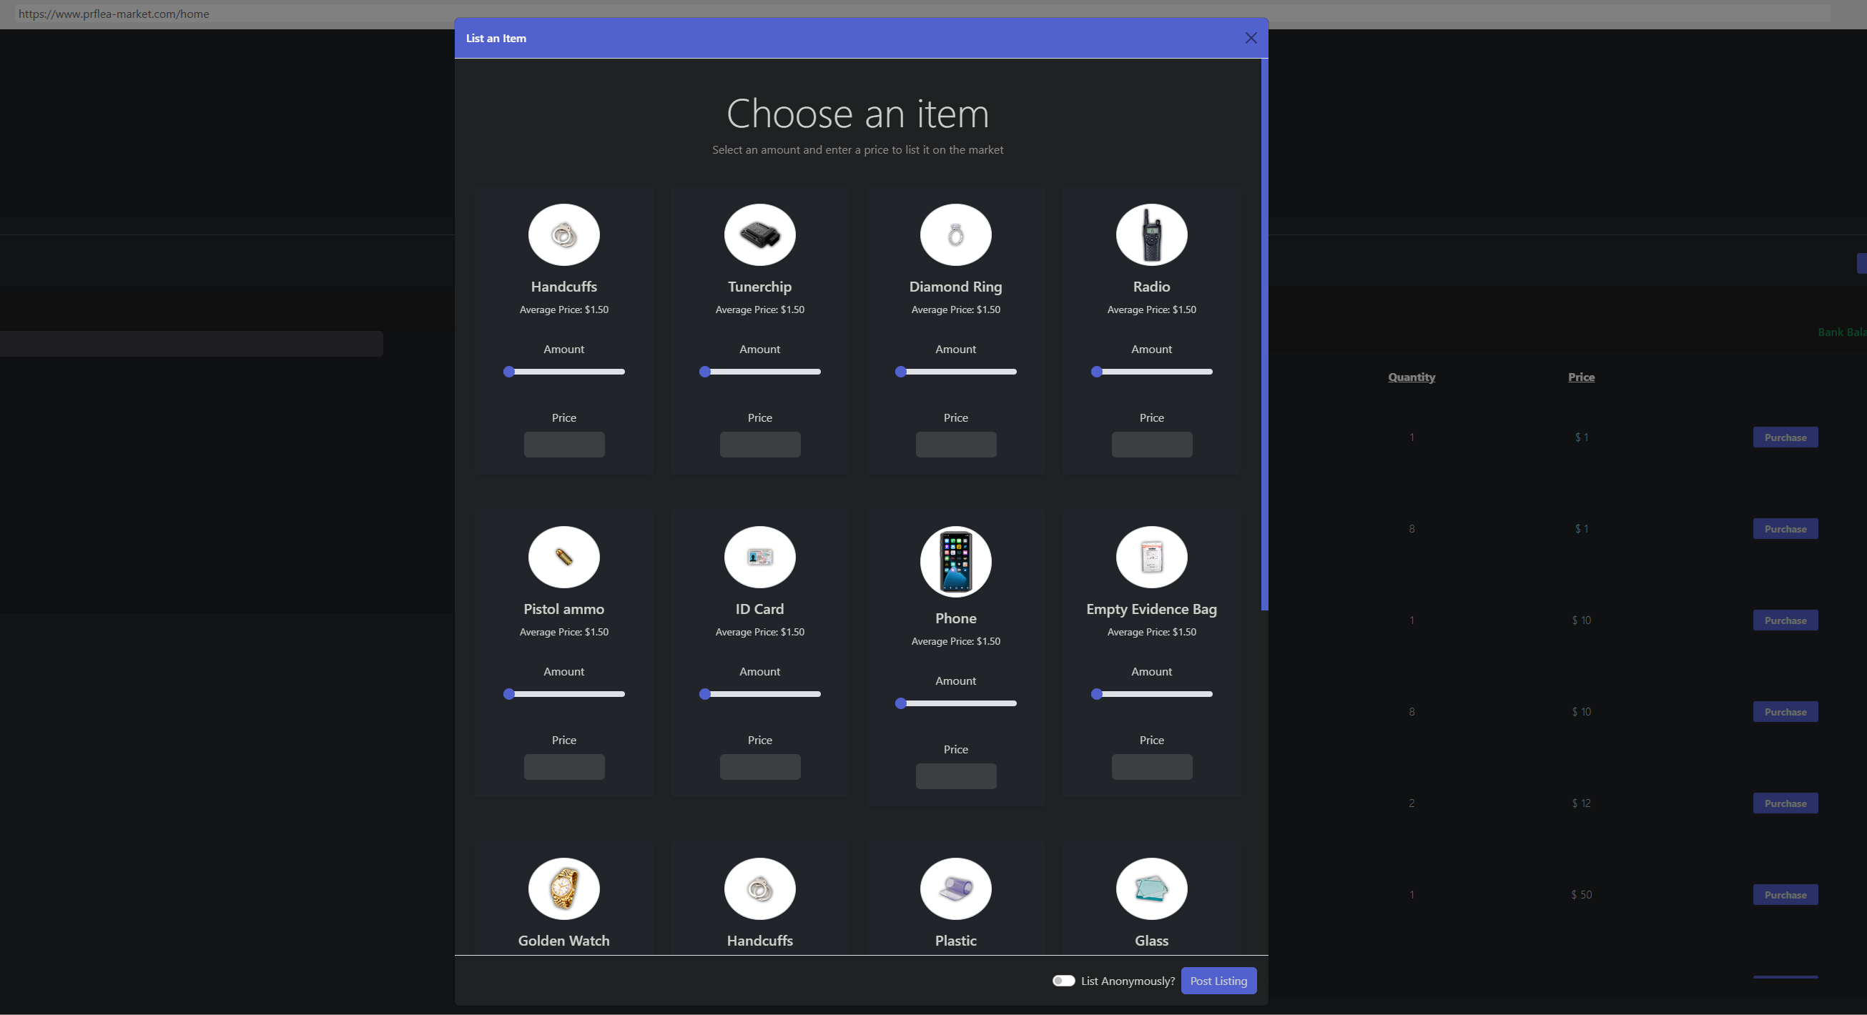
Task: Click the Radio walkie-talkie icon
Action: tap(1151, 234)
